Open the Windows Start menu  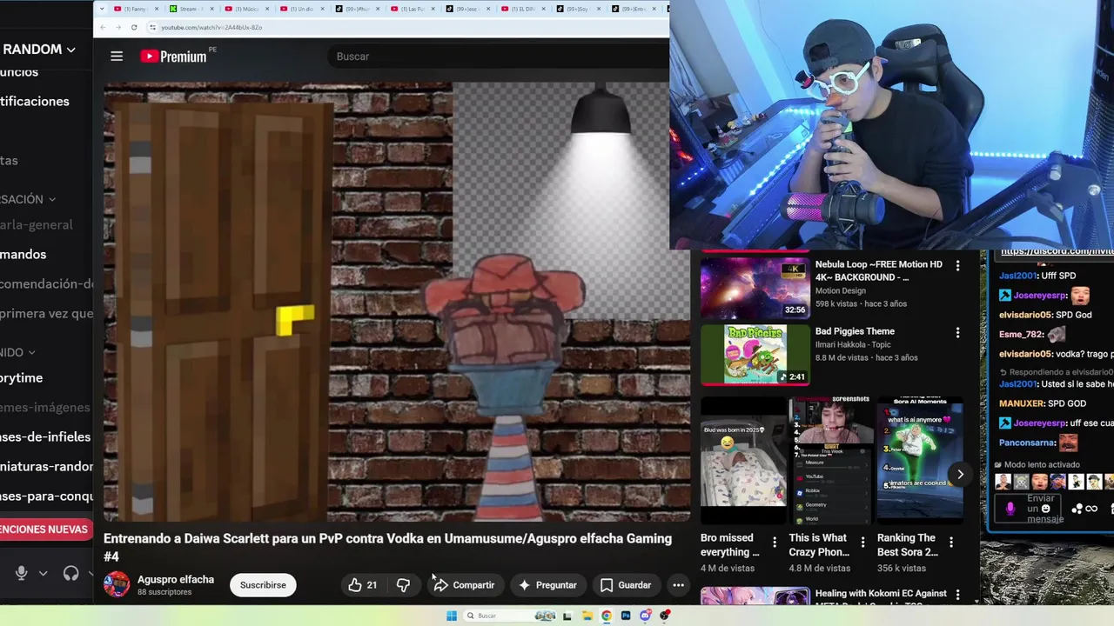[452, 616]
